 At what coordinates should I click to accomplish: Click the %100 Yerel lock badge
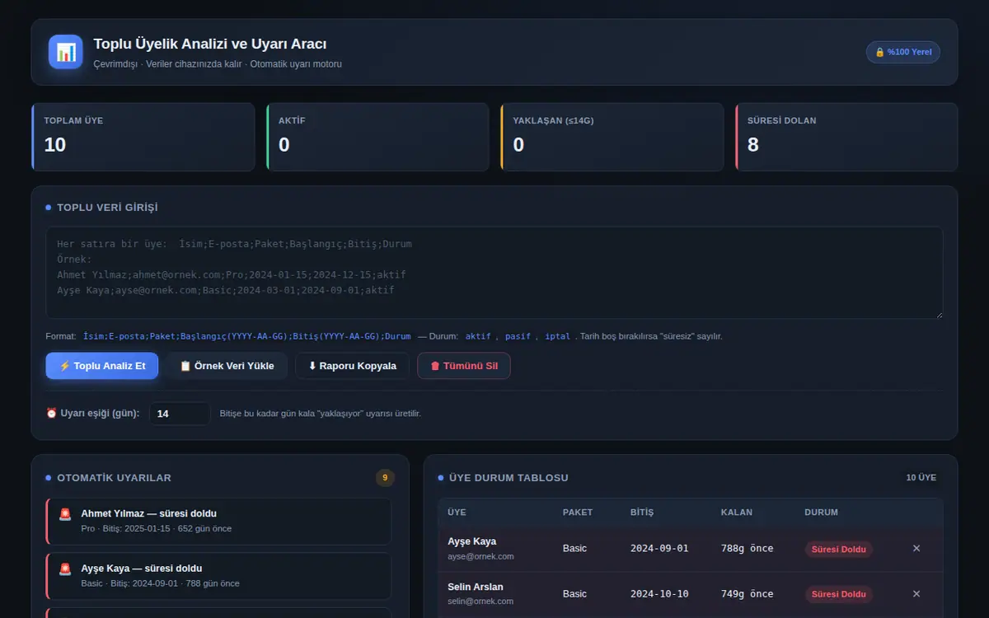tap(902, 52)
